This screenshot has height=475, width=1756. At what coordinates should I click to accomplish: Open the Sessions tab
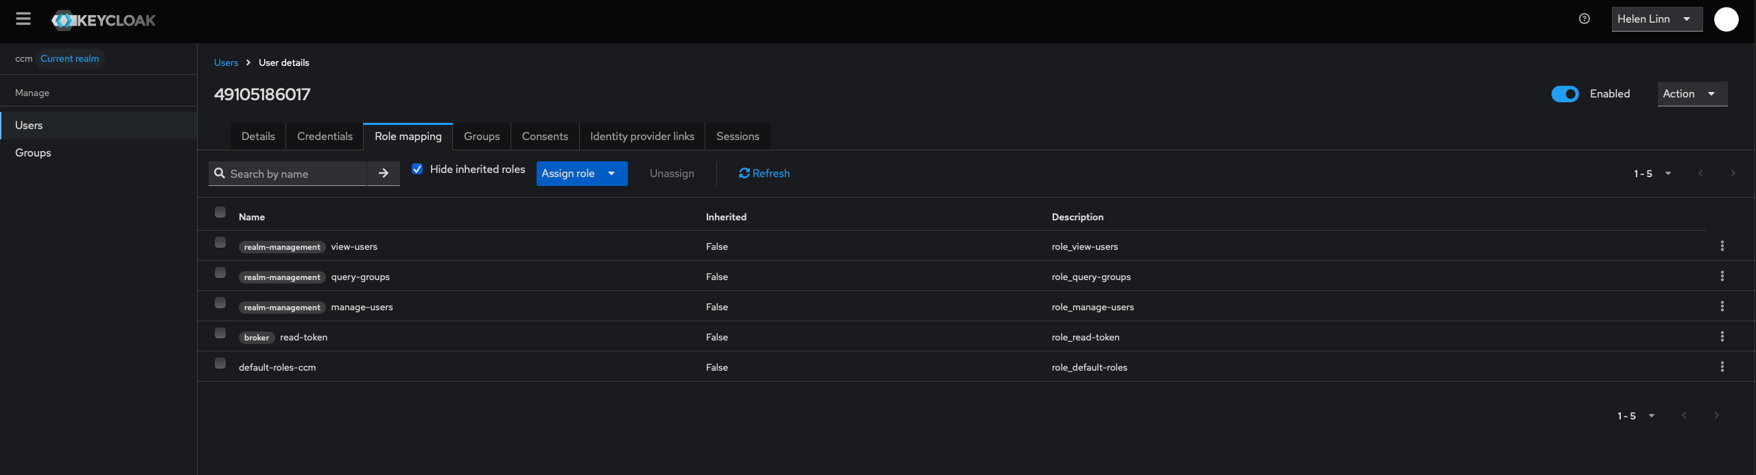pos(738,137)
